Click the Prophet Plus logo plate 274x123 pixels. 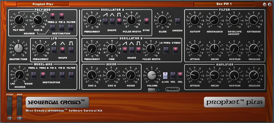coord(234,102)
